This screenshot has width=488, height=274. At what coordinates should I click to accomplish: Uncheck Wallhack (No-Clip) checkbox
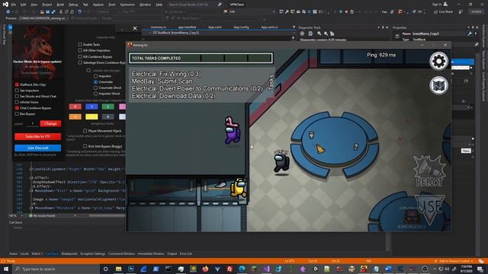17,84
